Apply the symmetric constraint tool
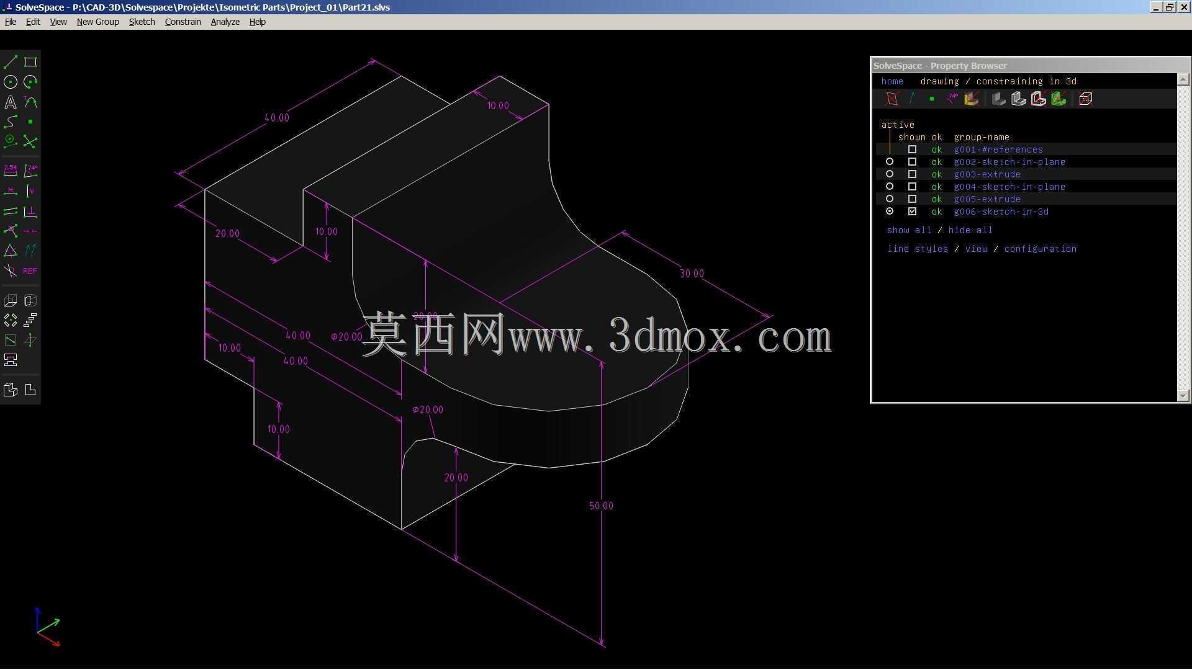The image size is (1192, 670). pos(30,231)
